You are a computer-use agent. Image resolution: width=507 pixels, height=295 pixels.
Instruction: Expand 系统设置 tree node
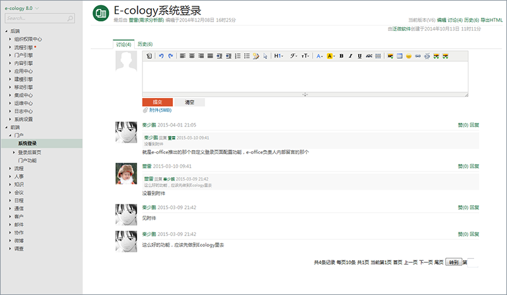(x=10, y=120)
